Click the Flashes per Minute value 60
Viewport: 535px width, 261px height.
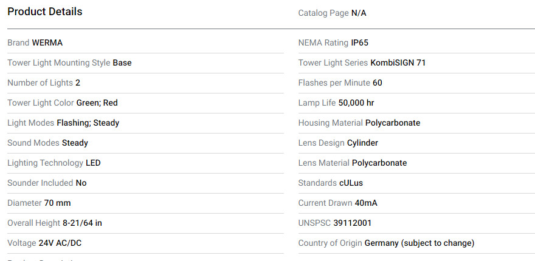tap(378, 83)
